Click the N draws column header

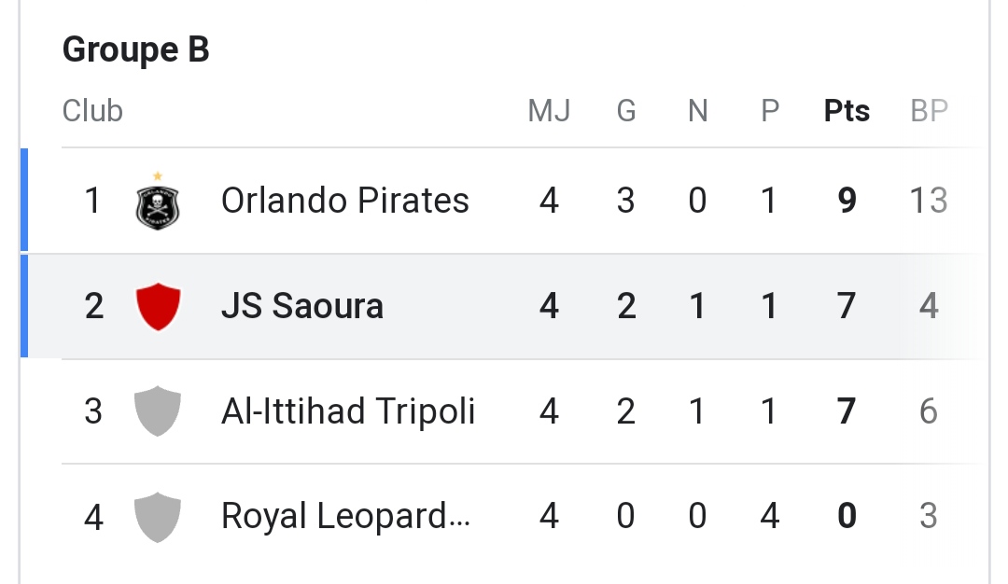click(697, 111)
